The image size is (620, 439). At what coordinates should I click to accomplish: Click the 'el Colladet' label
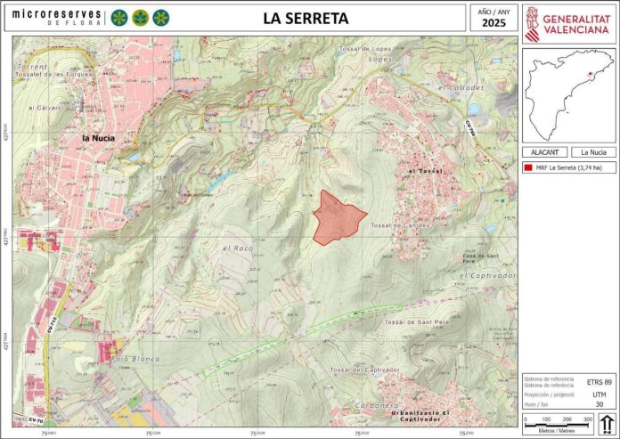pos(461,88)
